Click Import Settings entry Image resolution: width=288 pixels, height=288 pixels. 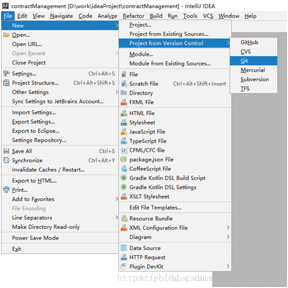[60, 113]
